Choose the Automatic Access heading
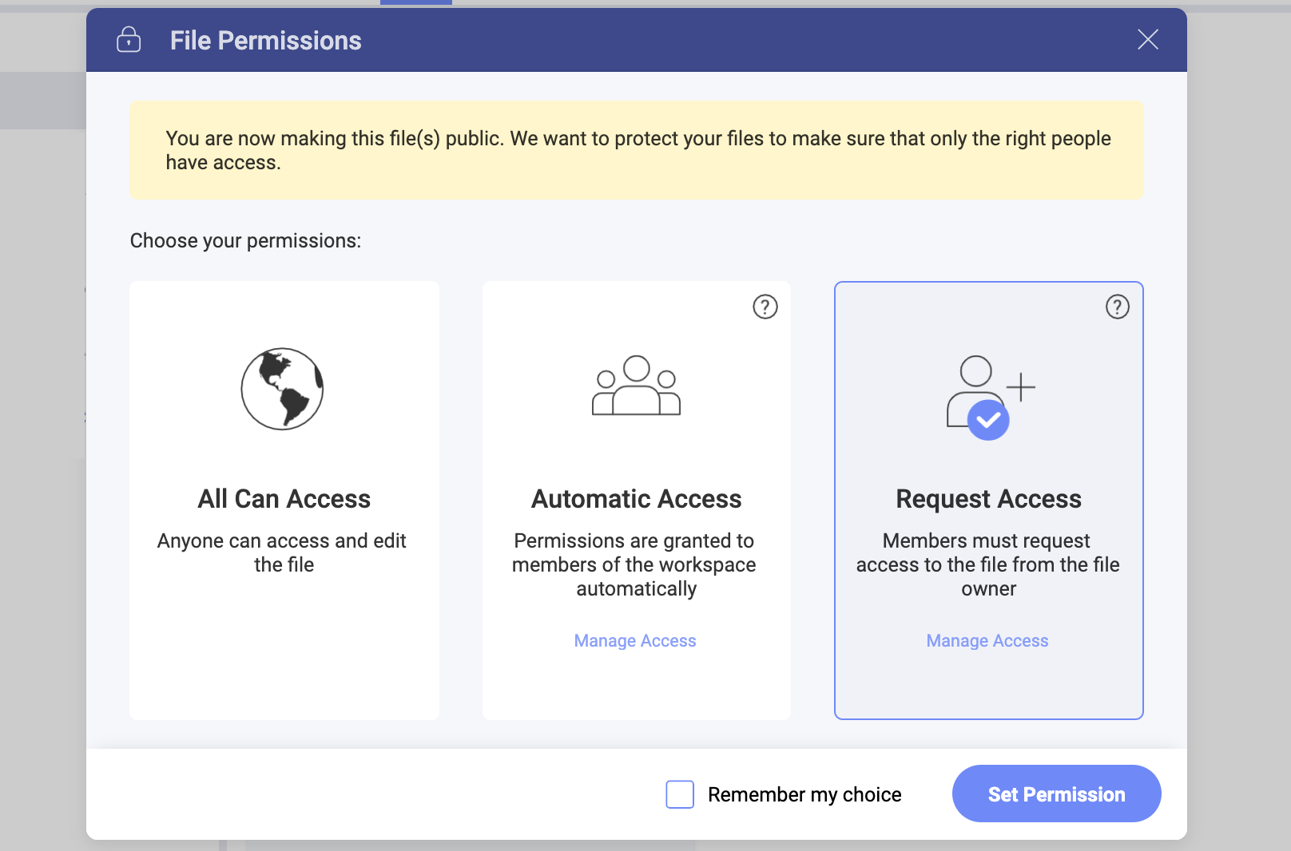Image resolution: width=1291 pixels, height=851 pixels. tap(637, 499)
